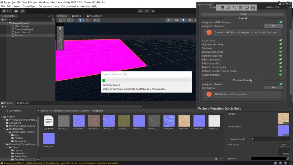This screenshot has height=165, width=293.
Task: Open SampleScene context menu dots
Action: pyautogui.click(x=53, y=23)
